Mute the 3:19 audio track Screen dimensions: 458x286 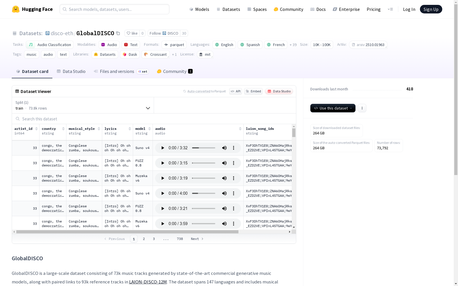click(224, 178)
